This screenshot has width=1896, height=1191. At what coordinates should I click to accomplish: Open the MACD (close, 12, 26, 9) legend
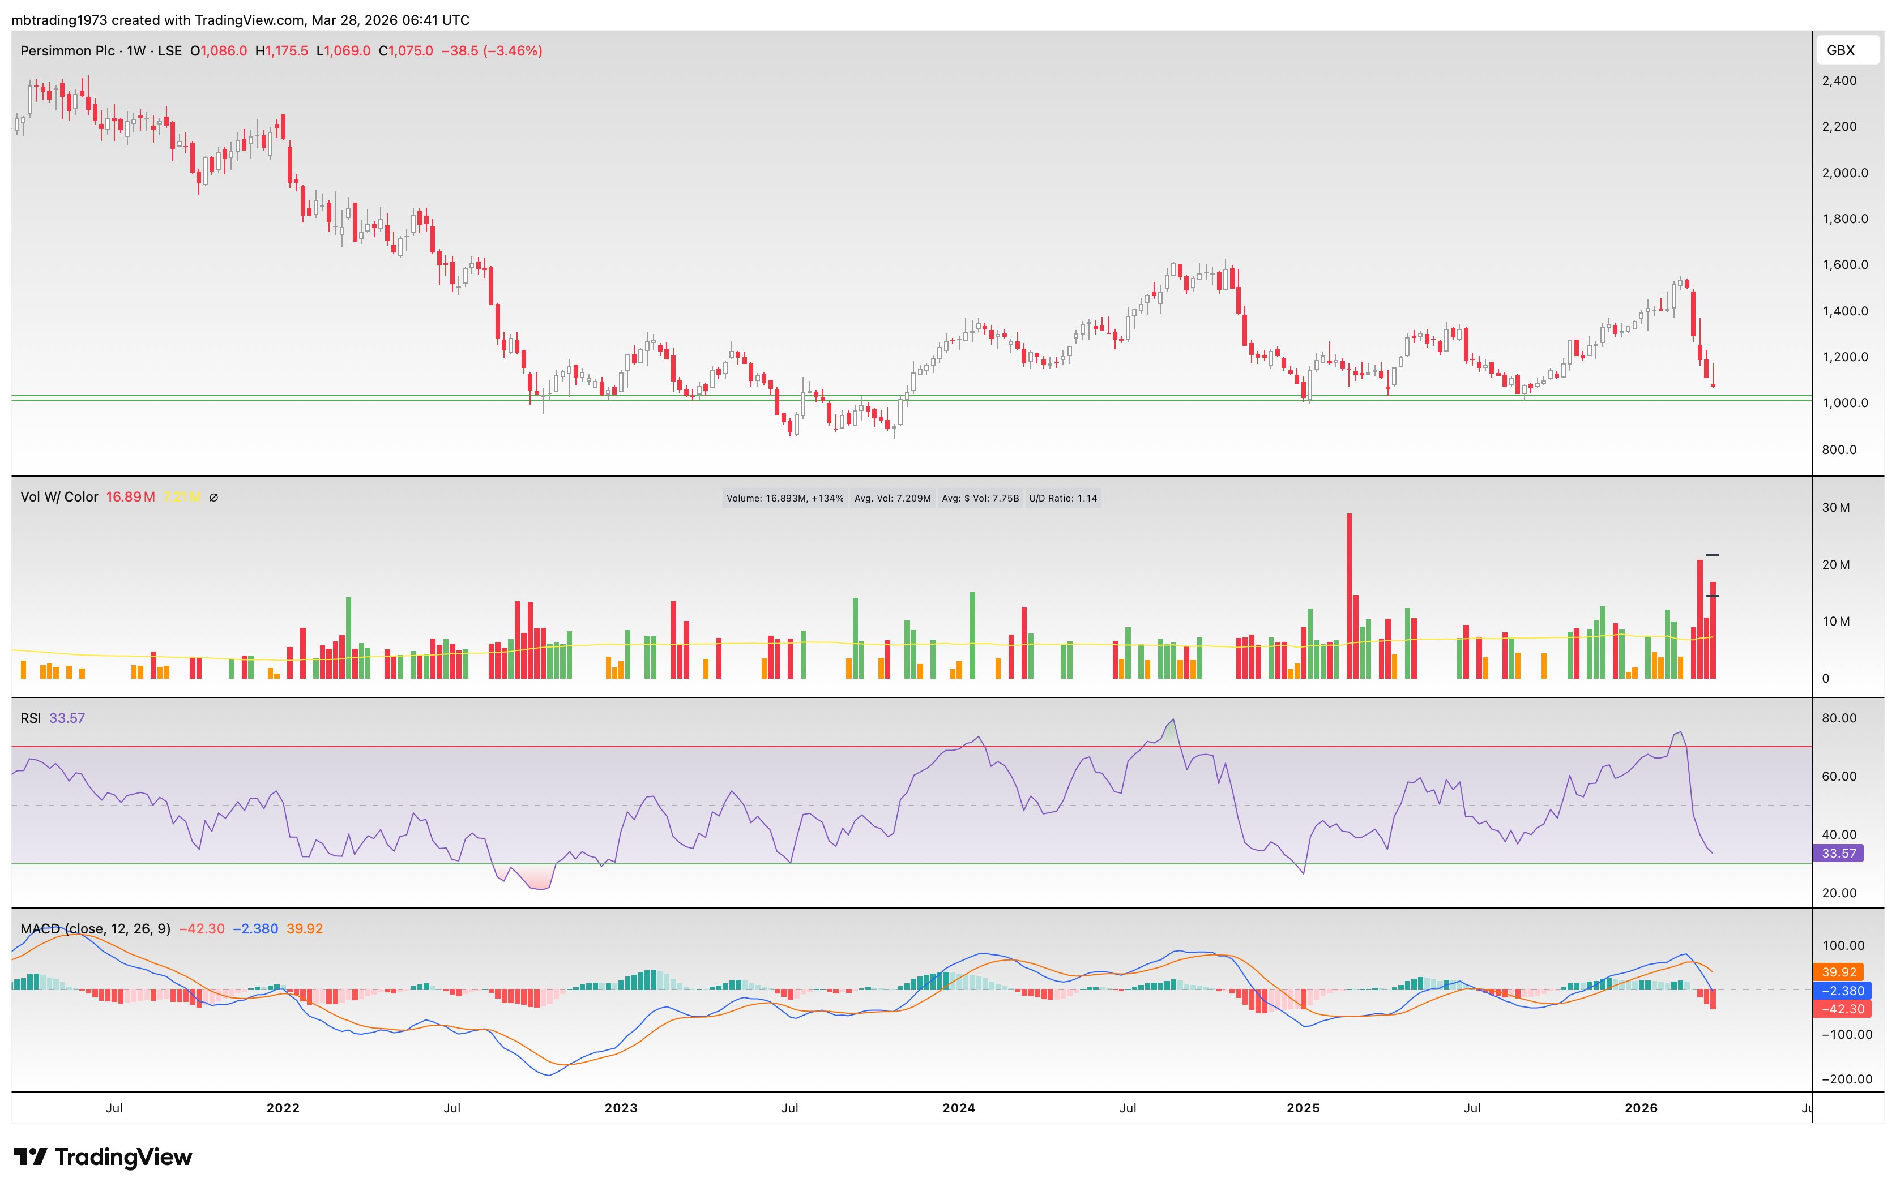click(x=95, y=929)
